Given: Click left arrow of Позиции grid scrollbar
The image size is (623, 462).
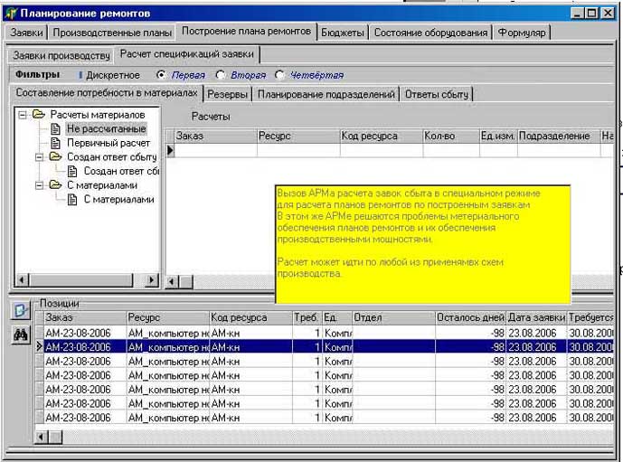Looking at the screenshot, I should [42, 437].
